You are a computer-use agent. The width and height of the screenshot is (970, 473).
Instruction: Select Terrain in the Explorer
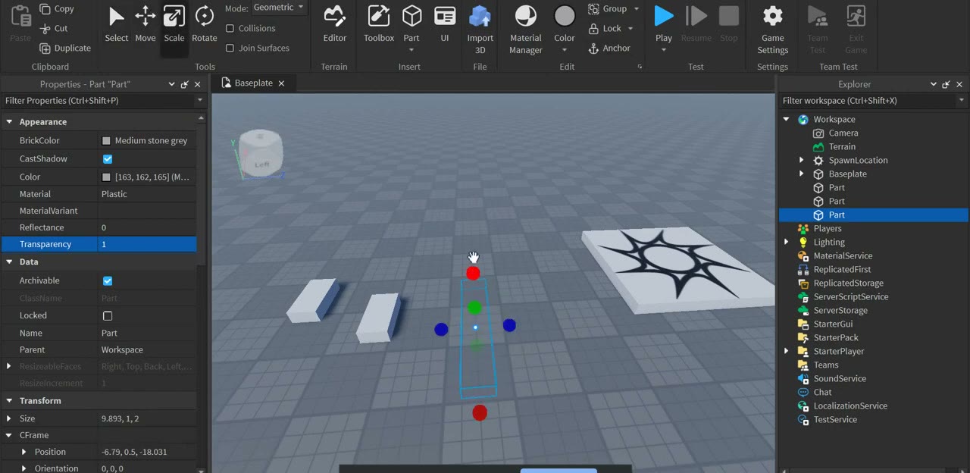point(842,146)
